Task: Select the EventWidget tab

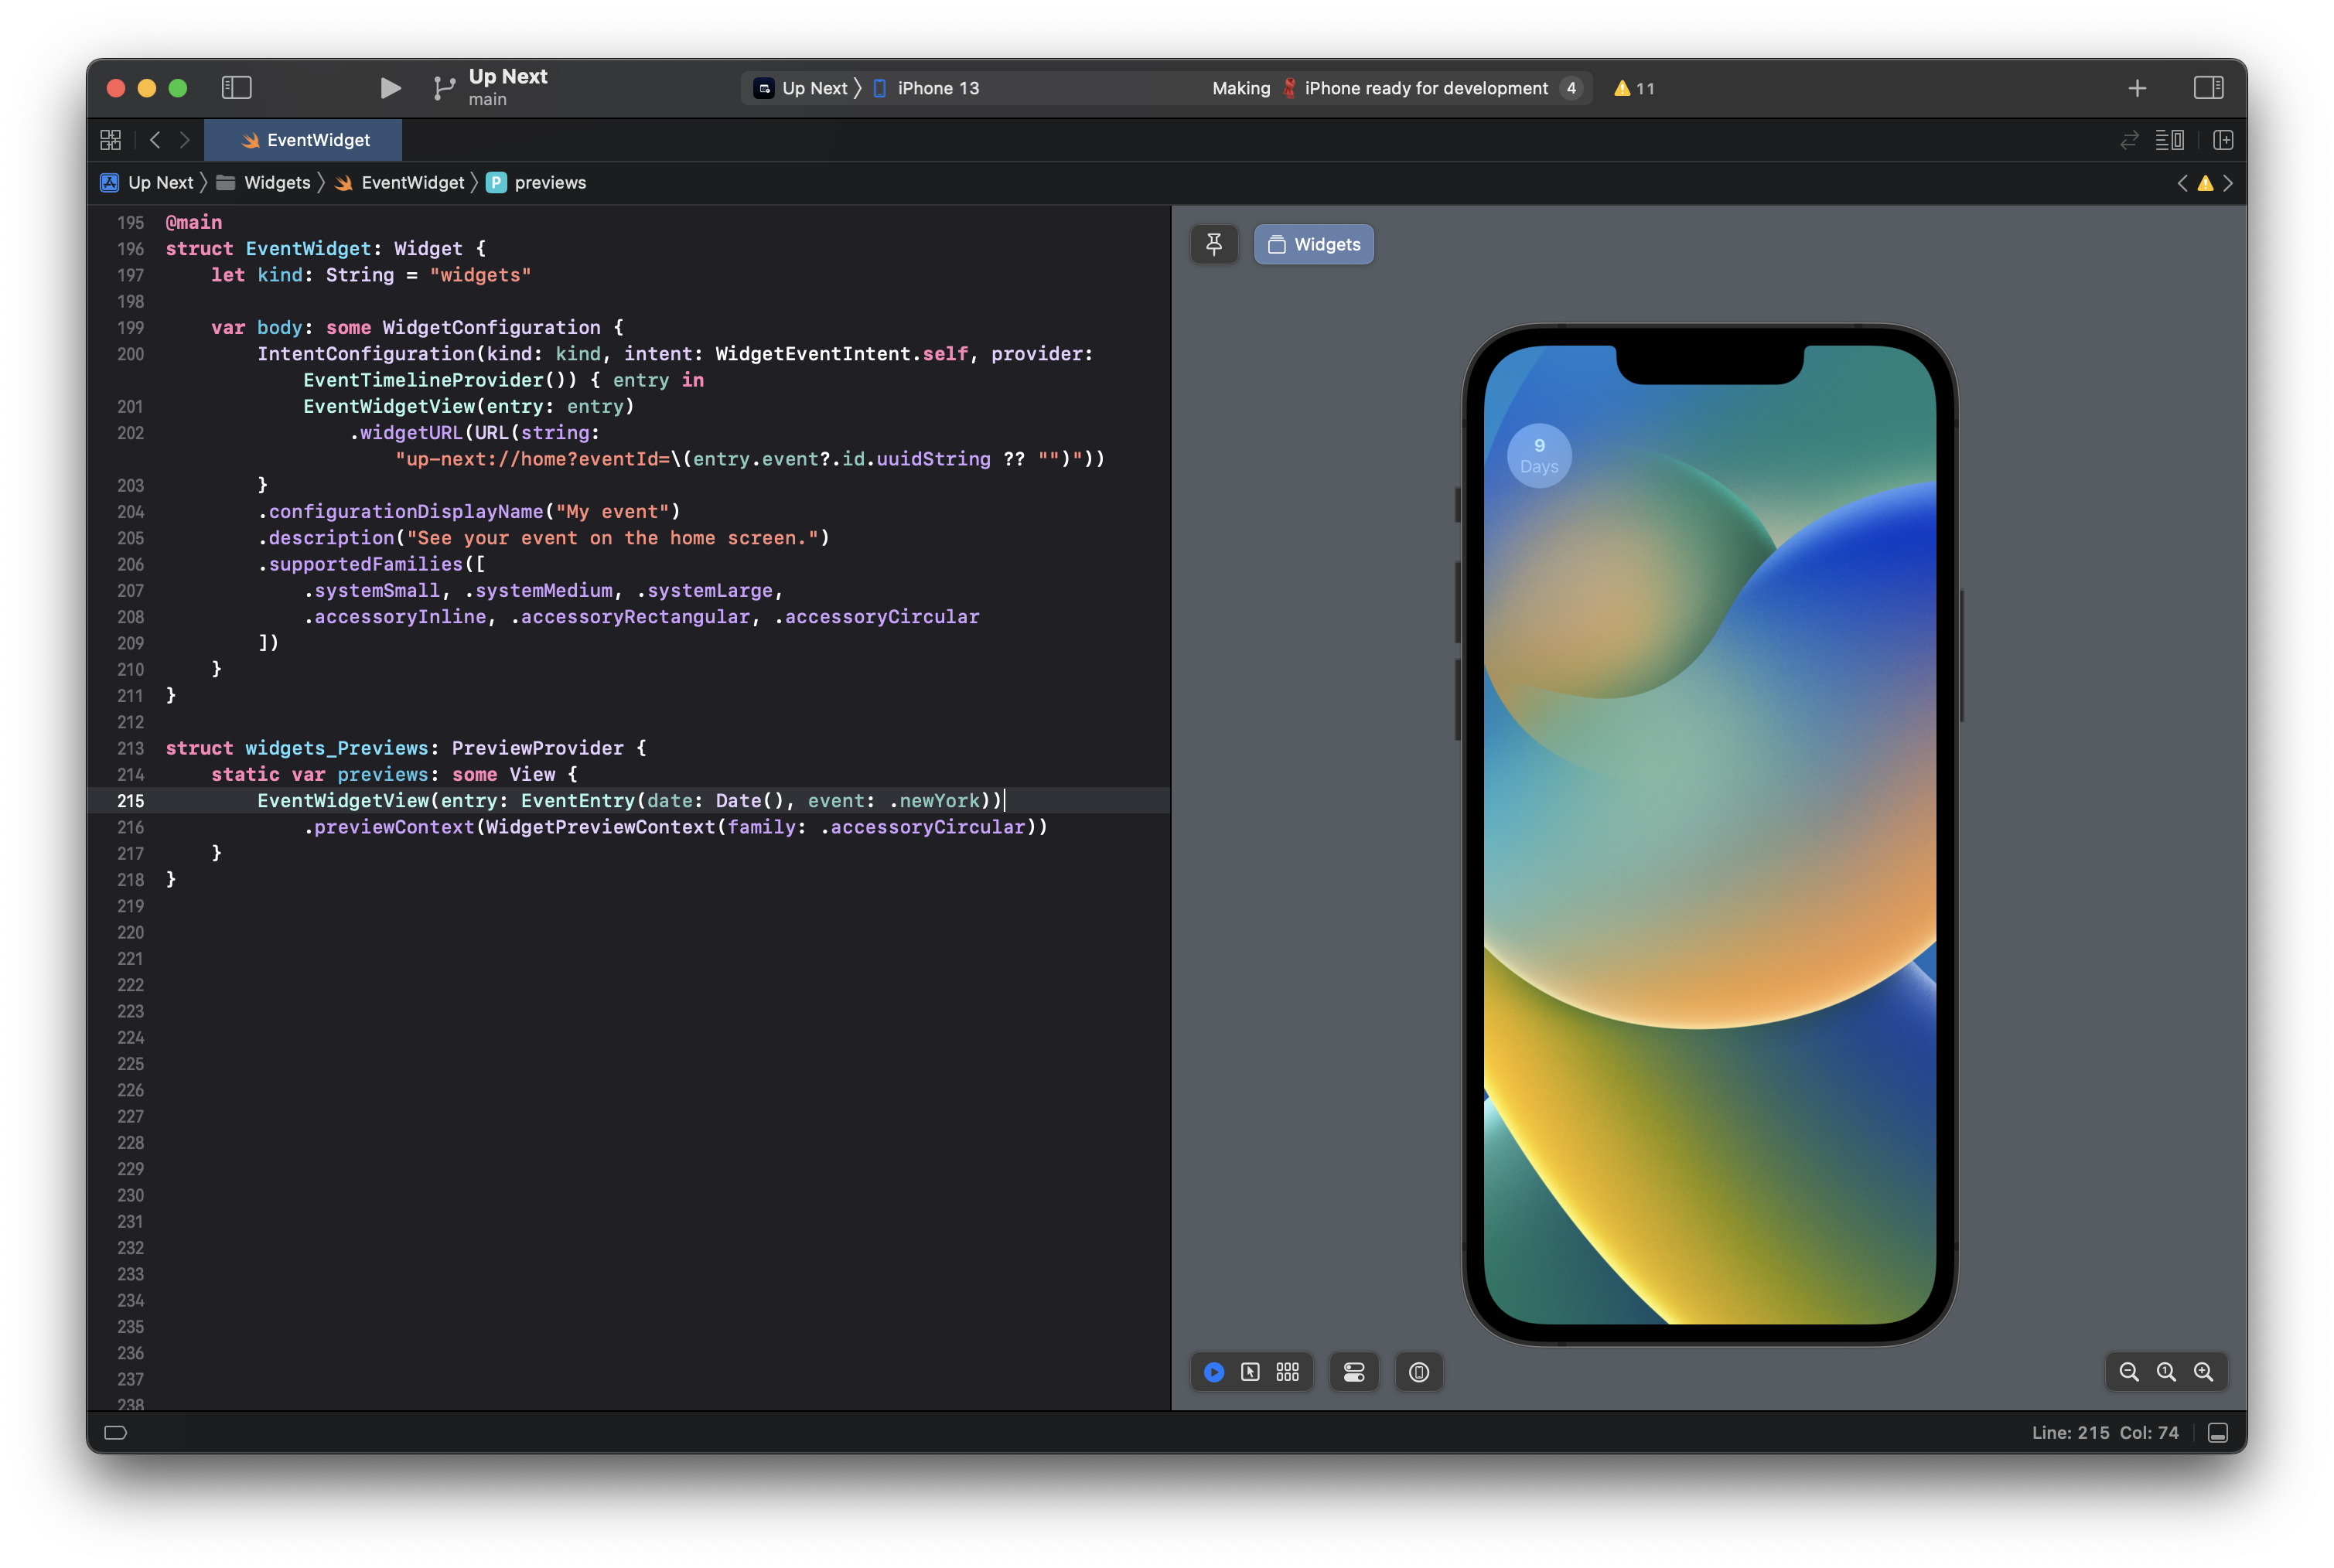Action: [x=303, y=140]
